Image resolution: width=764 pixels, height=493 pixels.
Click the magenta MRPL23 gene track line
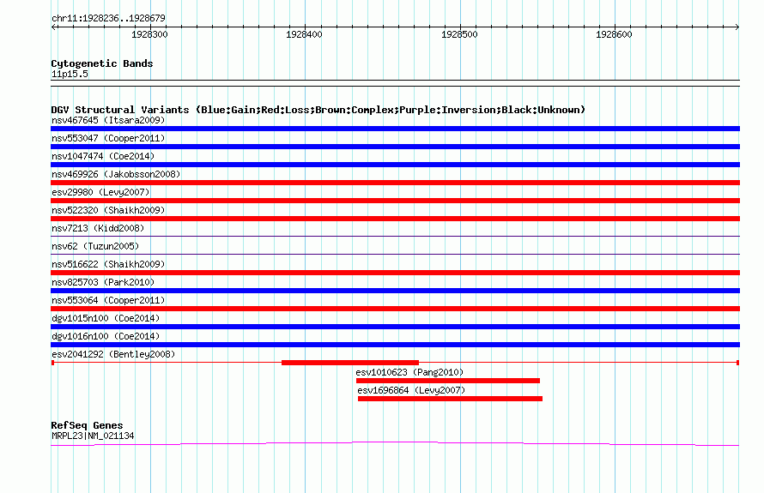(395, 443)
